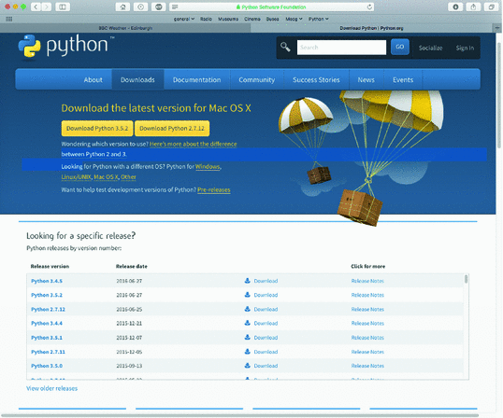Click the Reader view icon in address bar
This screenshot has width=503, height=418.
click(175, 7)
